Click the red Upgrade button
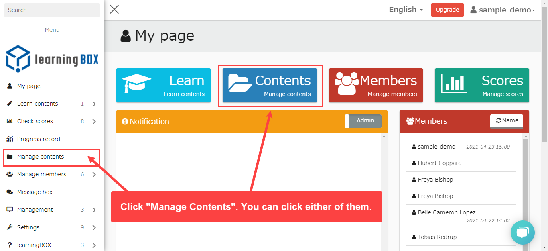 pyautogui.click(x=447, y=10)
